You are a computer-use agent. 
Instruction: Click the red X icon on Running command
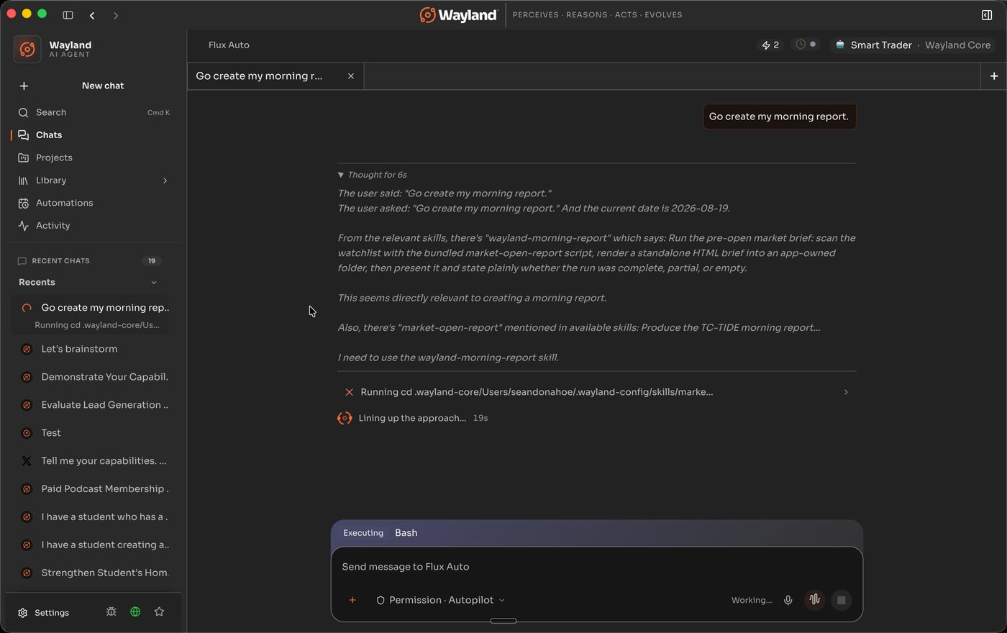tap(349, 393)
